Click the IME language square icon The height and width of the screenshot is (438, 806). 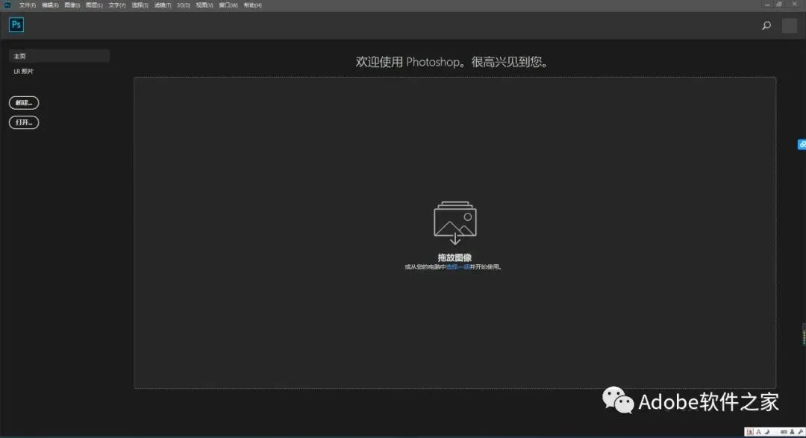point(750,432)
